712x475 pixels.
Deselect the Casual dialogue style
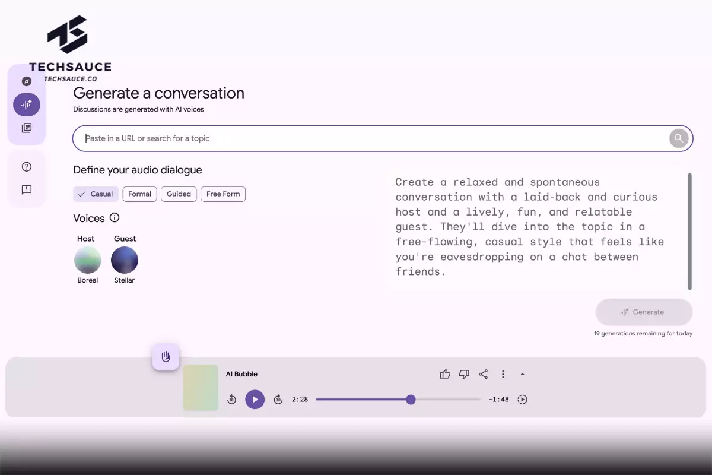(96, 194)
